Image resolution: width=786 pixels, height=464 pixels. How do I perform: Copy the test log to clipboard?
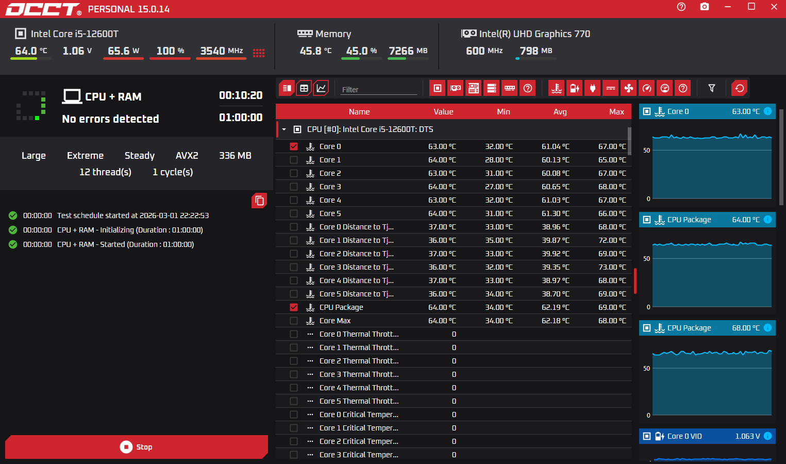pyautogui.click(x=259, y=201)
